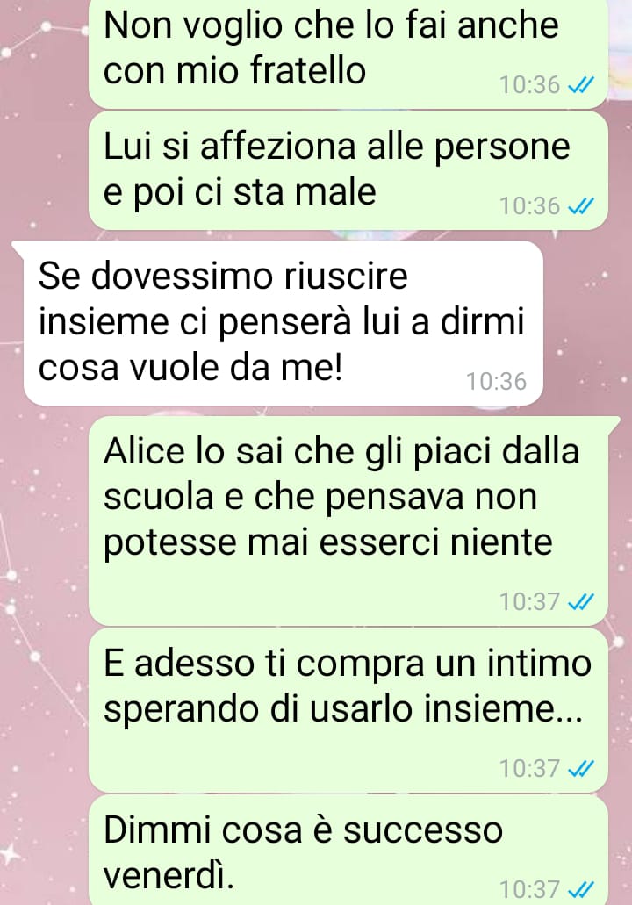Screen dimensions: 632x905
Task: Click the word 'fratello' in the top message
Action: click(307, 71)
